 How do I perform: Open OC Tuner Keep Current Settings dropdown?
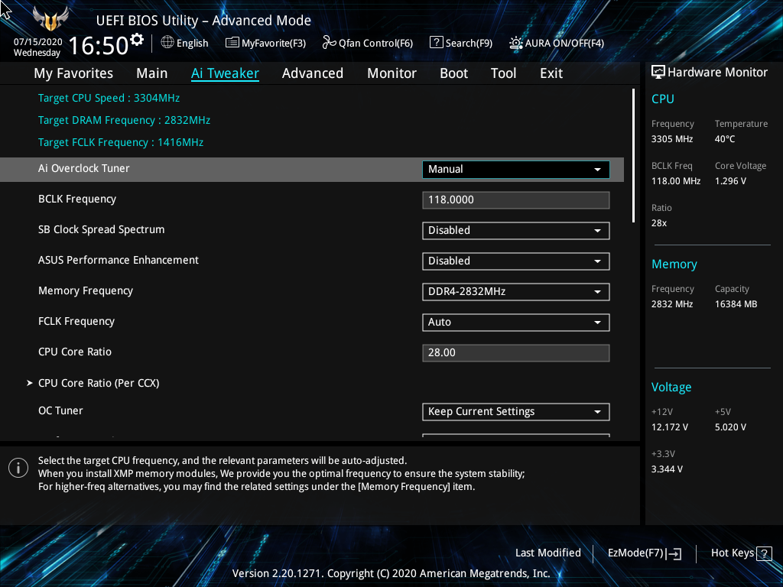pyautogui.click(x=516, y=412)
